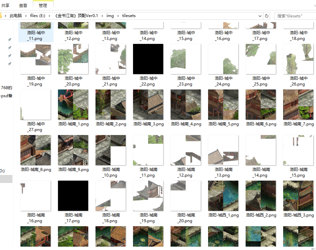316x250 pixels.
Task: Select thumbnail 洛阳-城南_18.png
Action: coord(111,196)
